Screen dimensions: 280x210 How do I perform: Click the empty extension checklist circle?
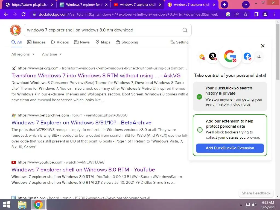(x=200, y=130)
